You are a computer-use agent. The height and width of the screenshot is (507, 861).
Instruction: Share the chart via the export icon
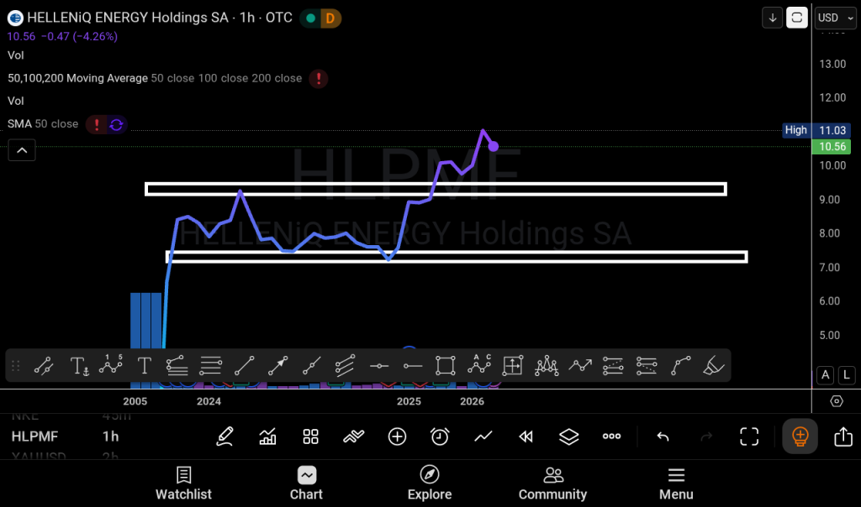843,436
